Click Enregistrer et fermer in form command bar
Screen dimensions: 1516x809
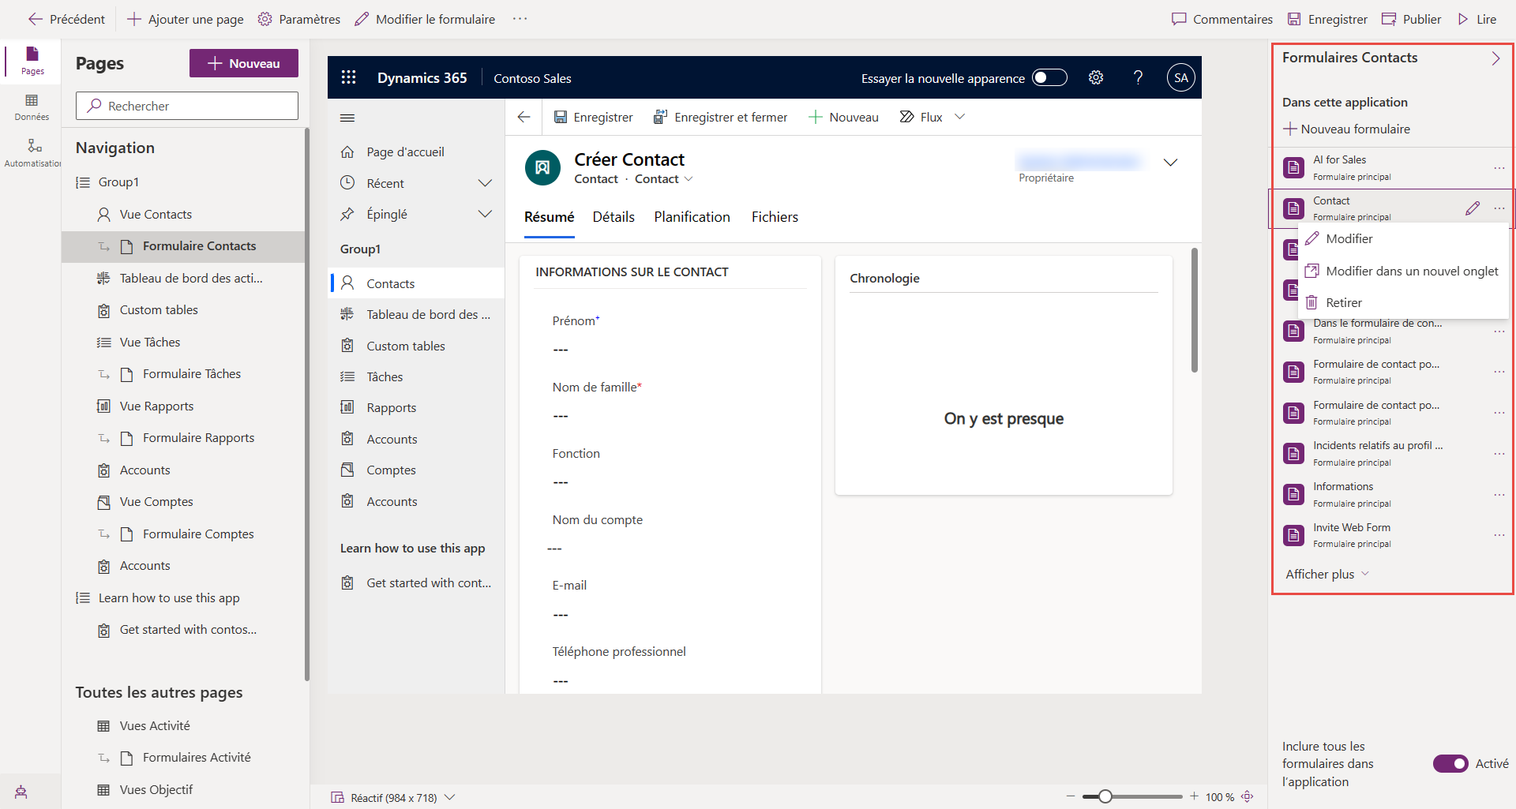(720, 117)
